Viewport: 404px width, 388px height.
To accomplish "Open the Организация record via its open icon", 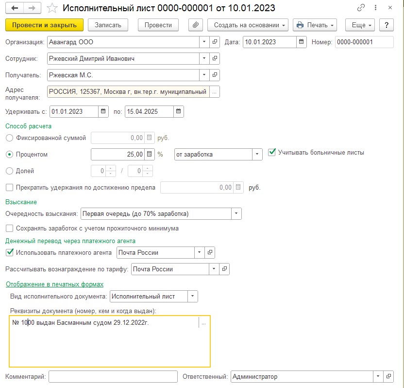I will [x=214, y=42].
